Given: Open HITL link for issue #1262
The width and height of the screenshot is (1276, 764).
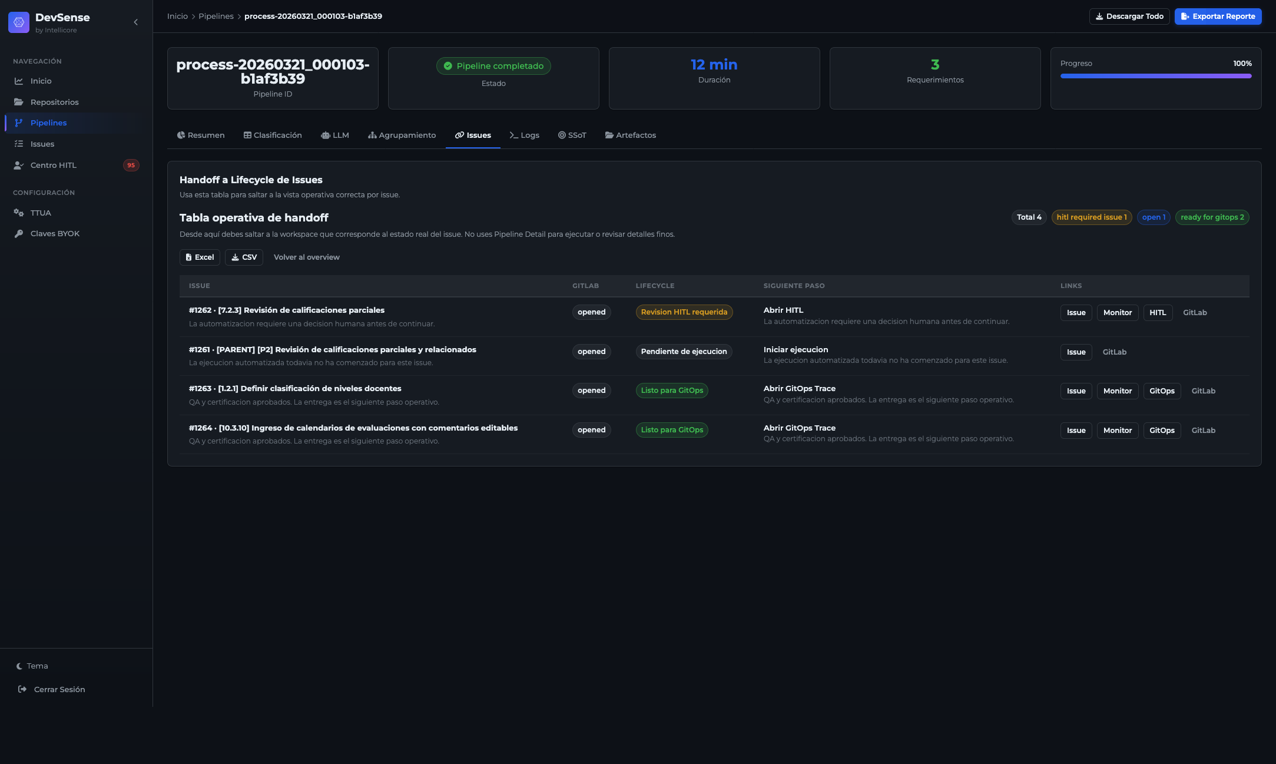Looking at the screenshot, I should [1157, 313].
